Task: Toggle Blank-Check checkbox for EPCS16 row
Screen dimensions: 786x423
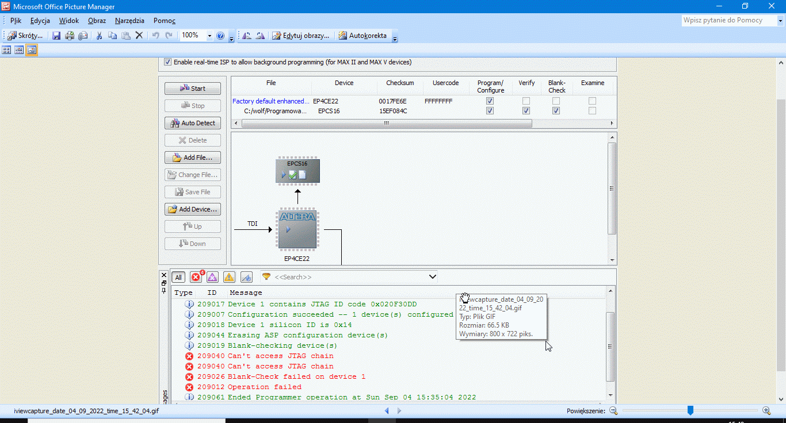Action: (556, 111)
